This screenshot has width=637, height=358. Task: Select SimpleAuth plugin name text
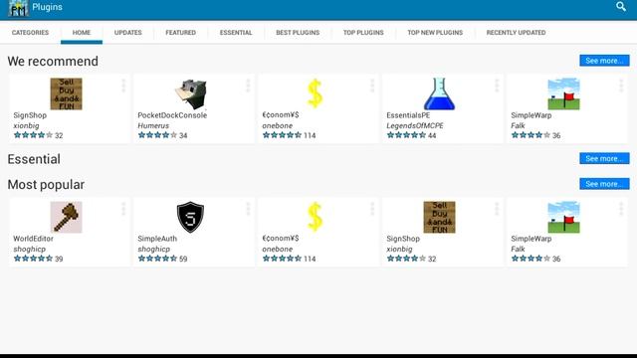coord(157,239)
